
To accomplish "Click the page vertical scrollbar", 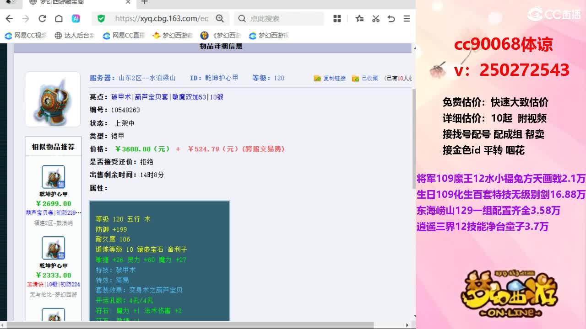I will coord(413,139).
